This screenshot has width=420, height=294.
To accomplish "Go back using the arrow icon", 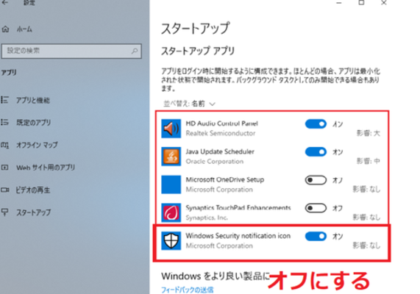I will [5, 3].
